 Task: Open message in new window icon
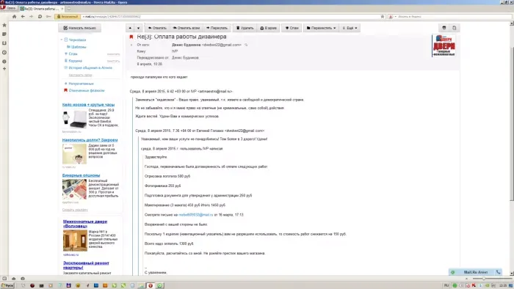pyautogui.click(x=455, y=28)
